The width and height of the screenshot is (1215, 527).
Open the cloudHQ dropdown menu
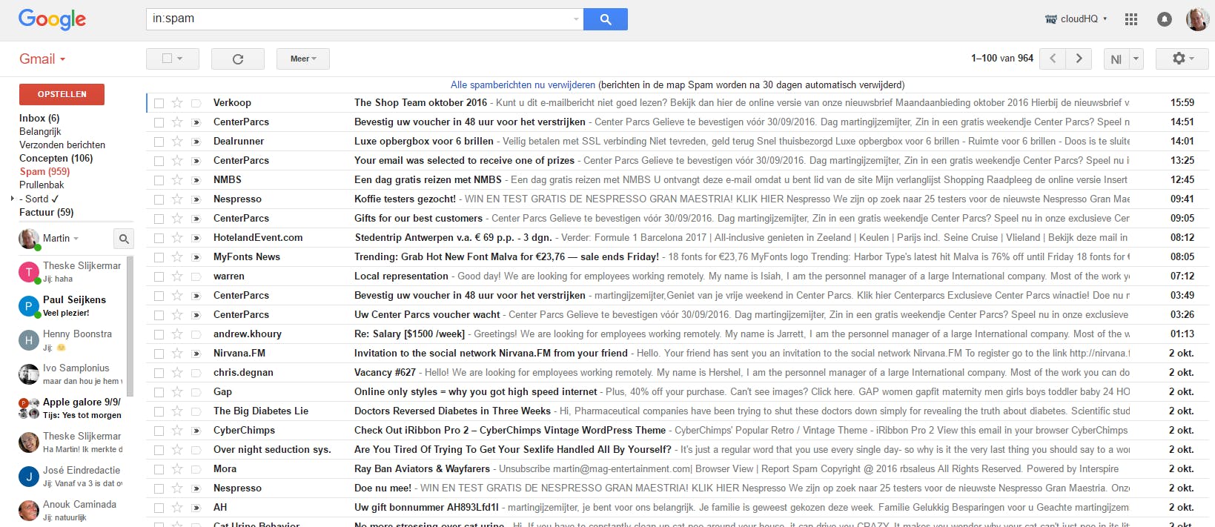tap(1076, 19)
